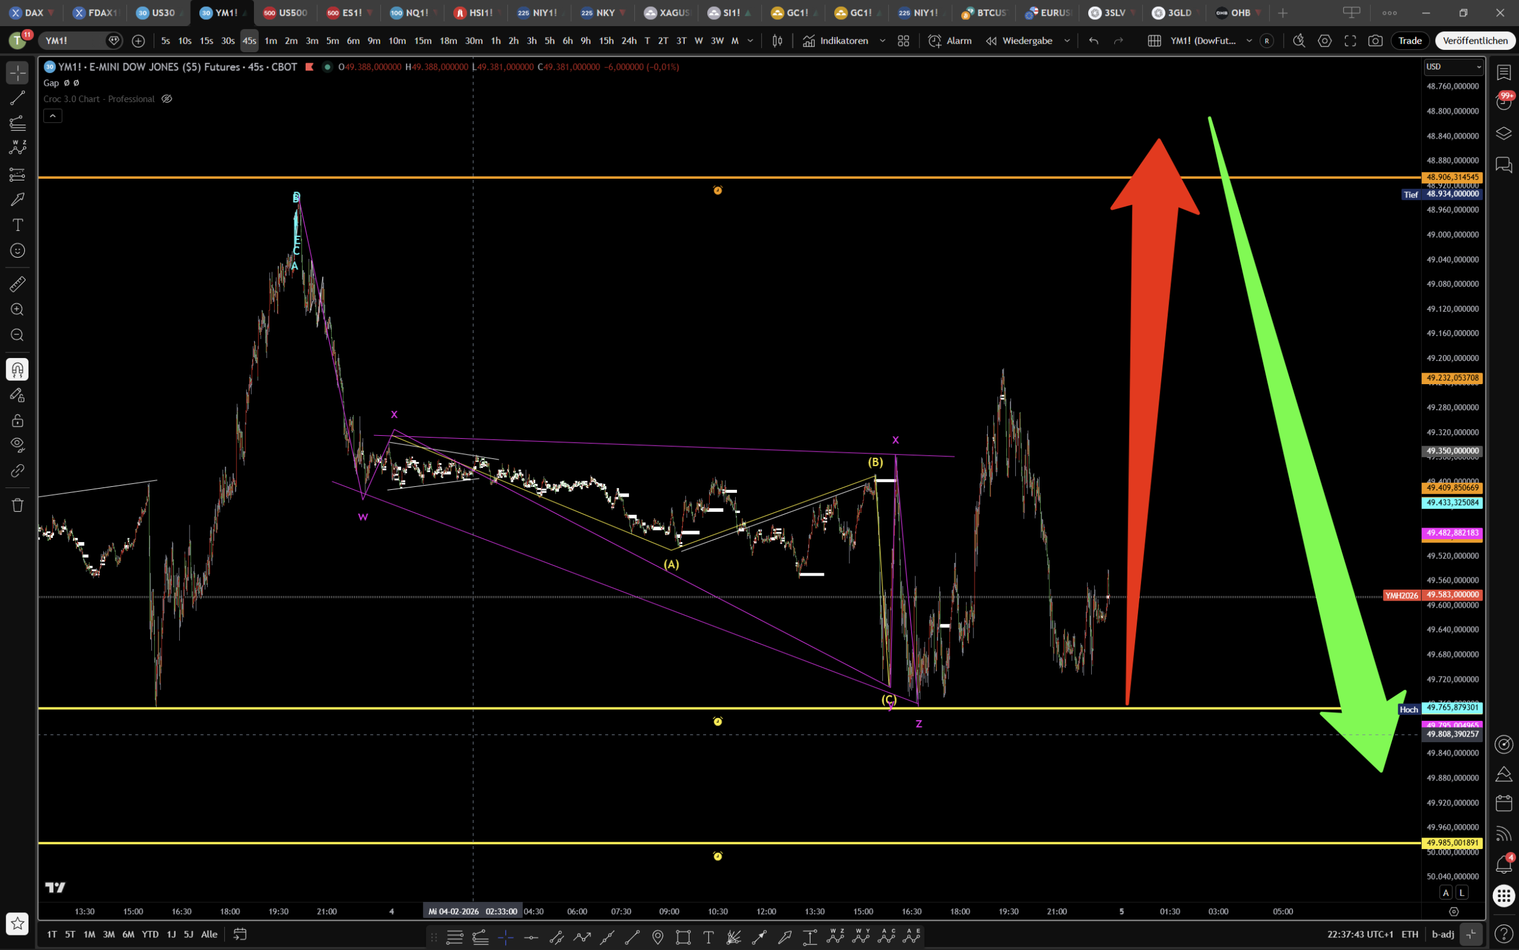Click the trash remove objects icon

click(x=18, y=505)
